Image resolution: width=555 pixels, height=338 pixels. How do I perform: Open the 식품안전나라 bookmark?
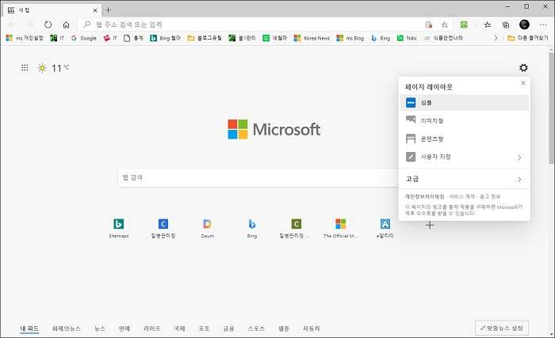click(x=444, y=38)
